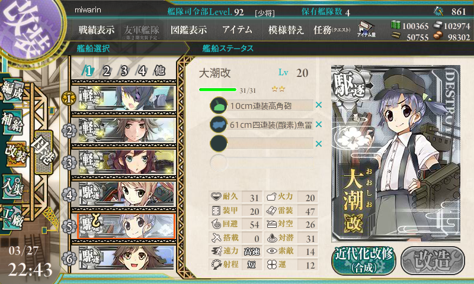Click the 61cm四連装魚雷 torpedo equipment icon
This screenshot has width=474, height=284.
(x=219, y=124)
